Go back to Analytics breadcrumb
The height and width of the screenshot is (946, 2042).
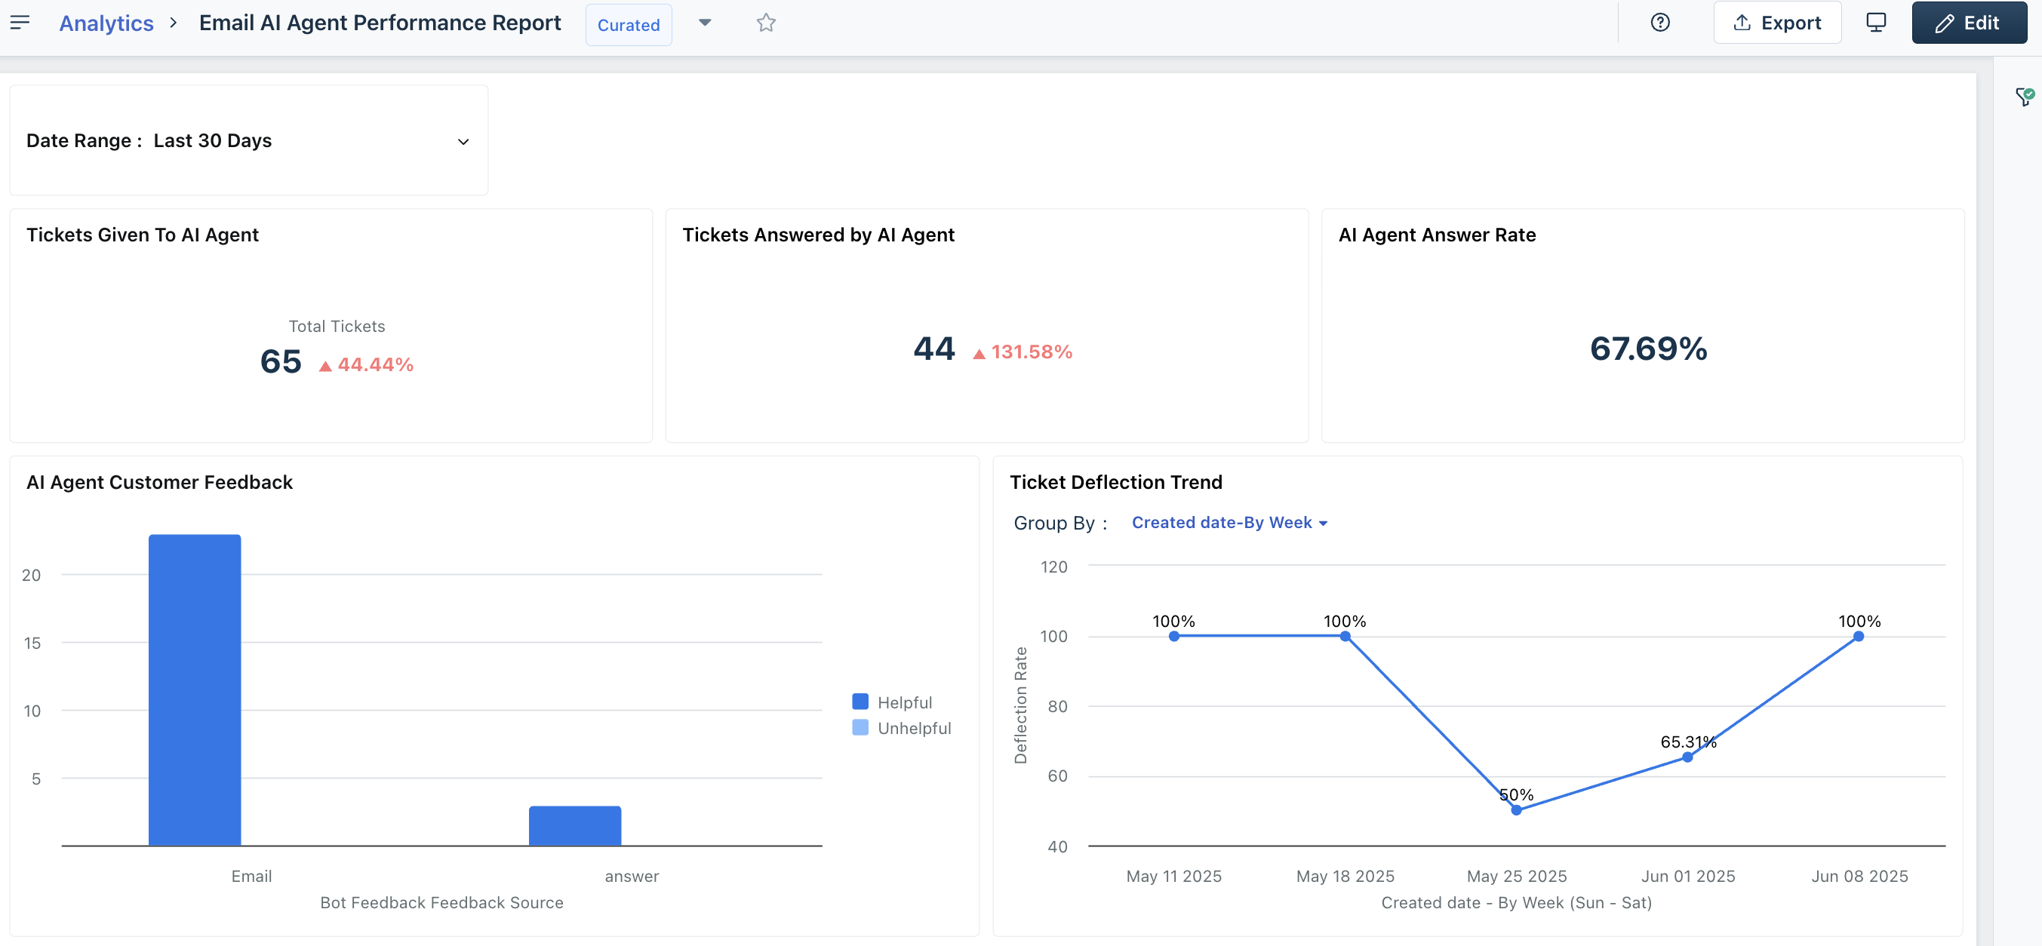point(106,23)
